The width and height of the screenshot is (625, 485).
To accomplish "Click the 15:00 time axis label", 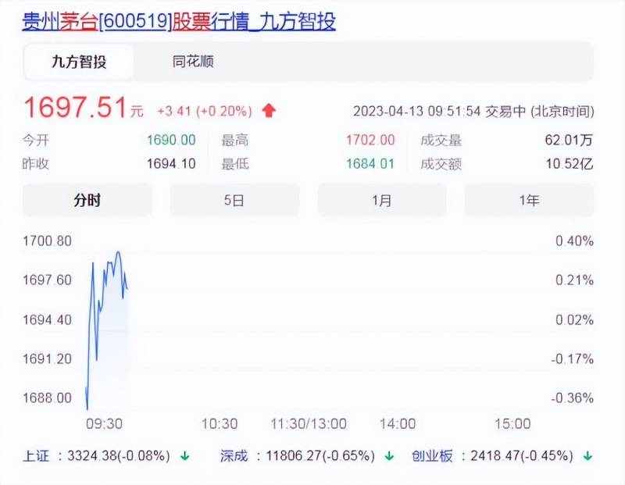I will pyautogui.click(x=512, y=423).
